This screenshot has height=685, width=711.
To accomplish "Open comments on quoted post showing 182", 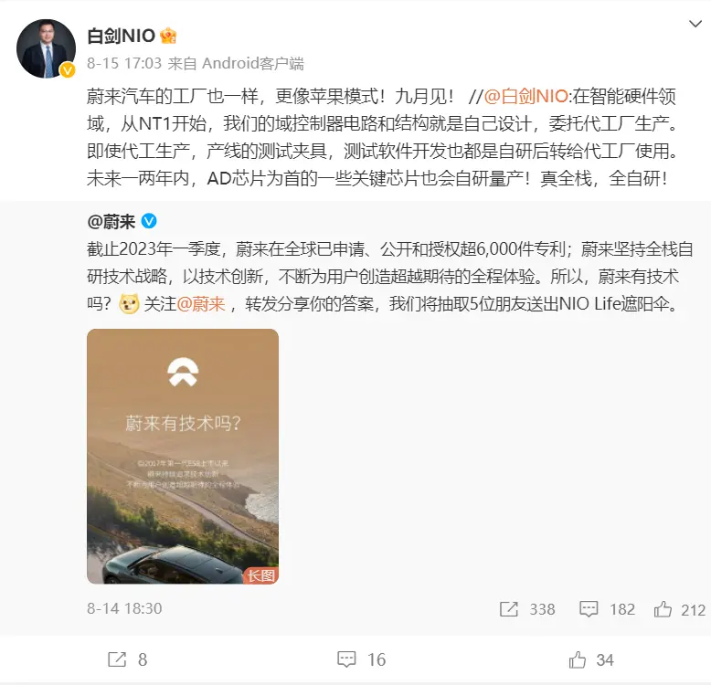I will pyautogui.click(x=607, y=609).
